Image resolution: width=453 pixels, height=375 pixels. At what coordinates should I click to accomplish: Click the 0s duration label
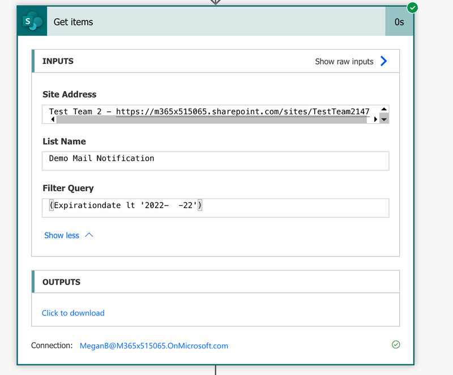click(399, 22)
